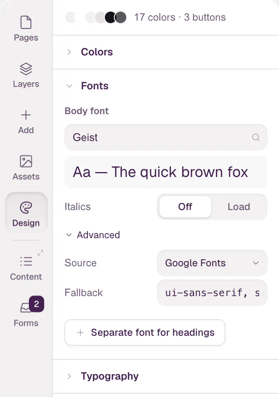
Task: Open the Forms inbox icon
Action: [24, 308]
